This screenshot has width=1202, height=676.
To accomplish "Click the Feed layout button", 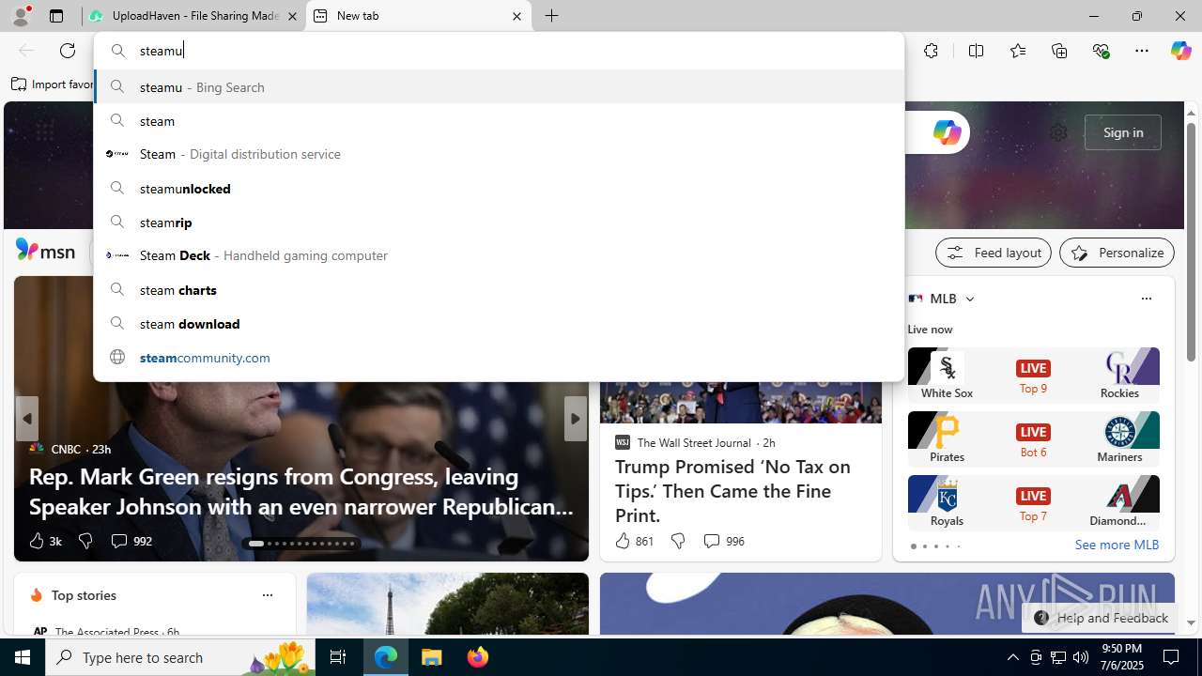I will click(994, 253).
